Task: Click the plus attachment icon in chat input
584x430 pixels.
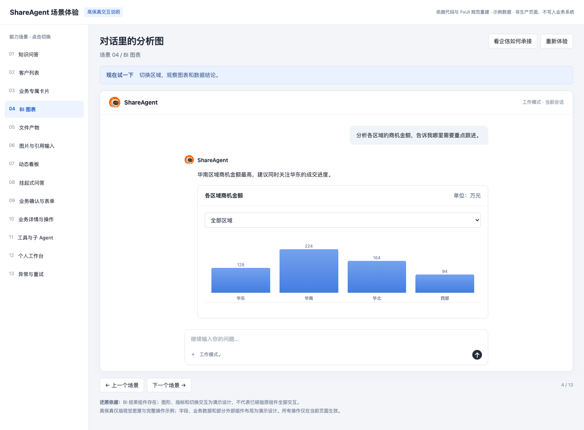Action: pyautogui.click(x=193, y=355)
